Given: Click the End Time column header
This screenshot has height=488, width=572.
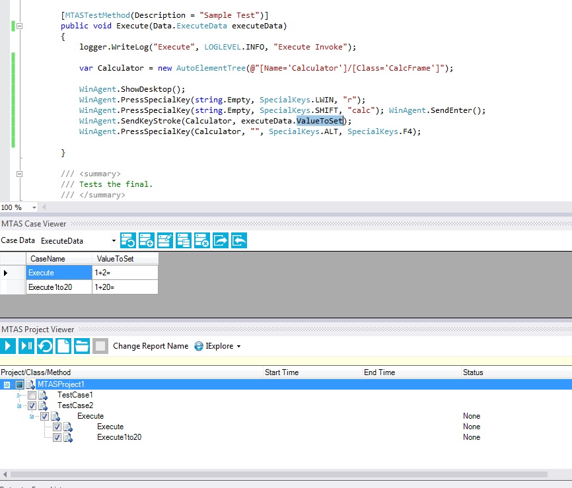Looking at the screenshot, I should click(x=412, y=372).
